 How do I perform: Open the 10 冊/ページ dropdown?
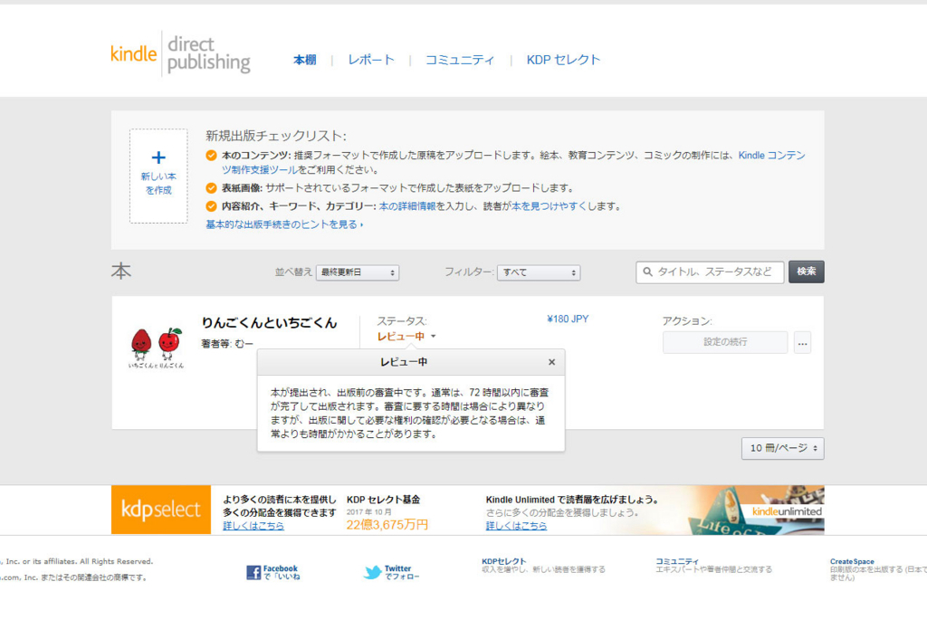[783, 448]
